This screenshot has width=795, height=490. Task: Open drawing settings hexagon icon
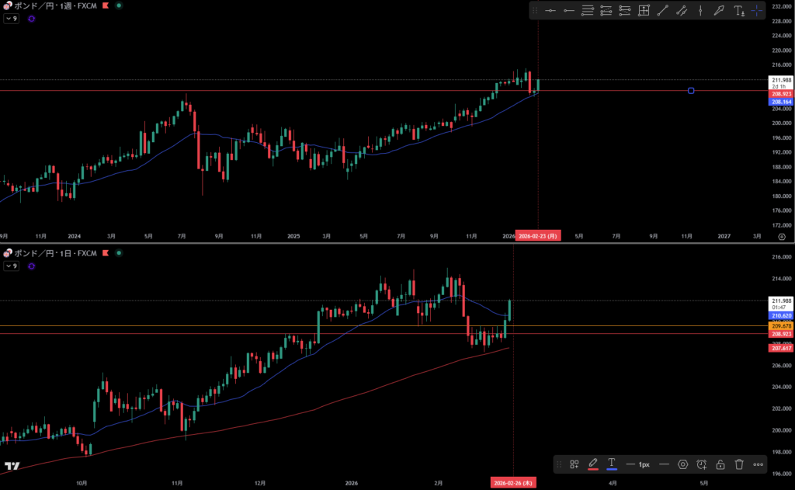coord(682,464)
